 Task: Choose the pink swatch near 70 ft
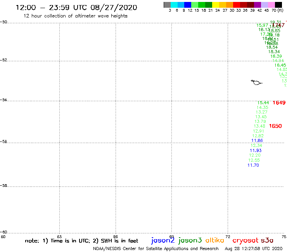(271, 5)
